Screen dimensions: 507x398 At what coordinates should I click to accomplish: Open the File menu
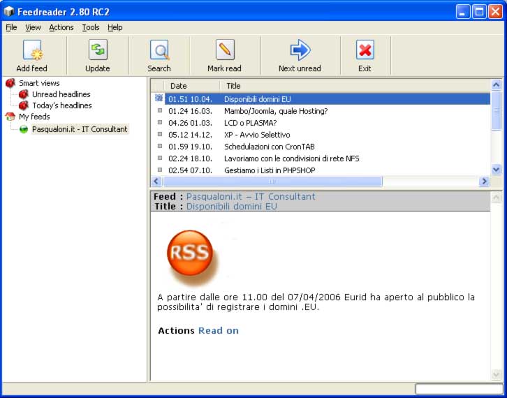click(11, 27)
